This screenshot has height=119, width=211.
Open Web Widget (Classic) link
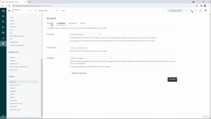pos(17,36)
